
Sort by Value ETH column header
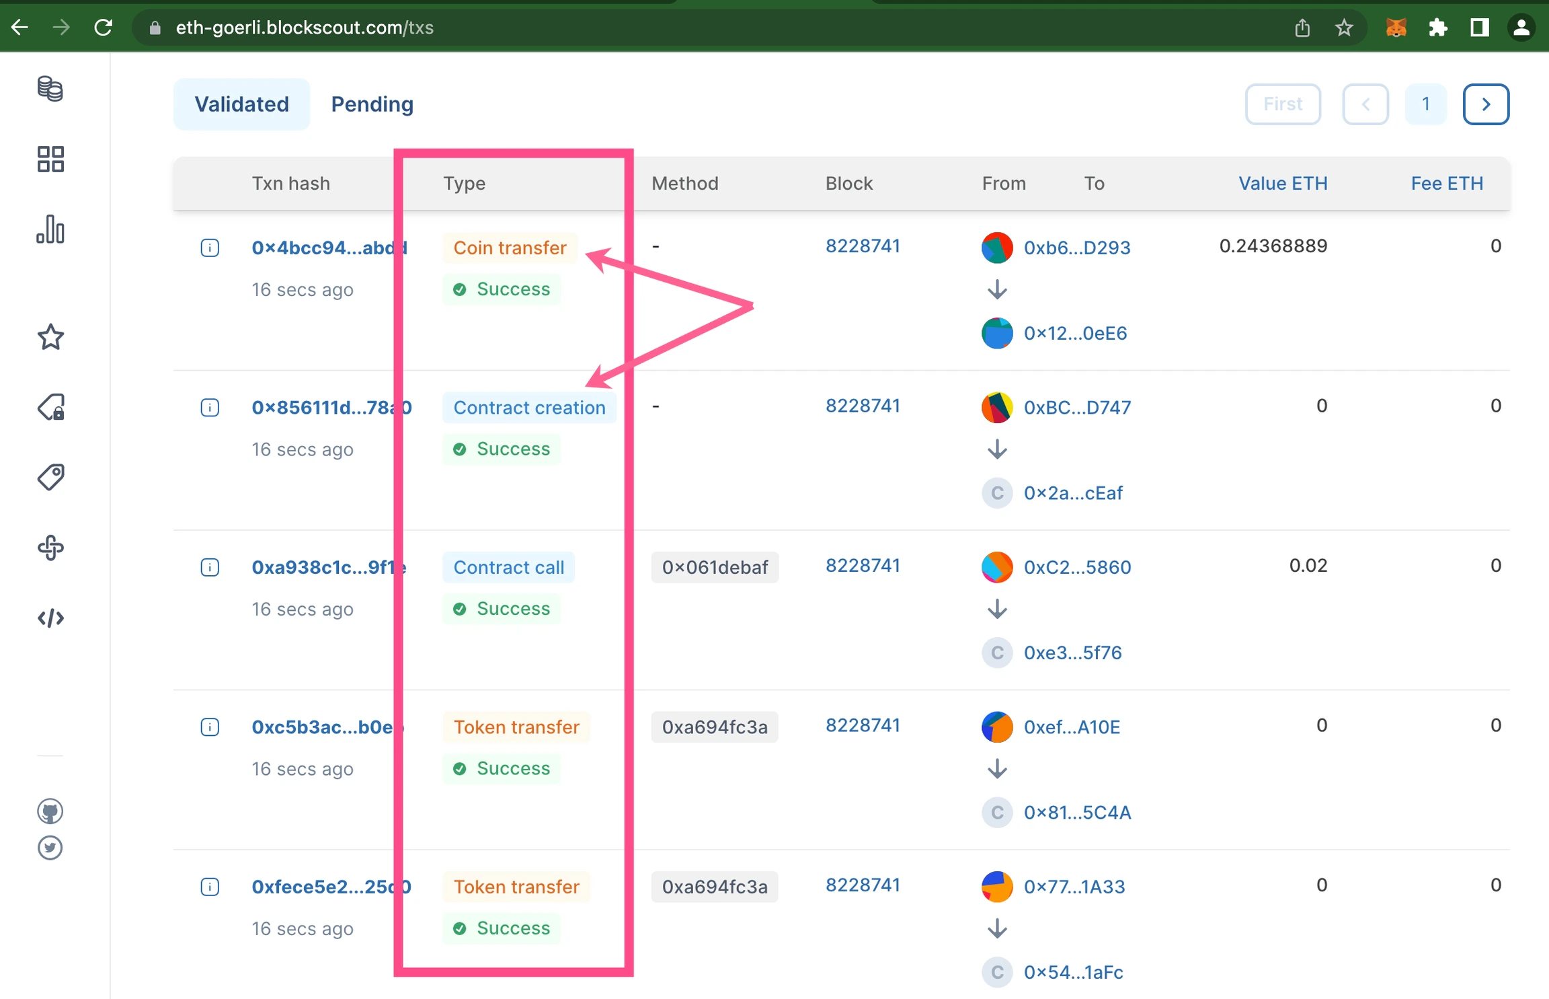(1283, 184)
